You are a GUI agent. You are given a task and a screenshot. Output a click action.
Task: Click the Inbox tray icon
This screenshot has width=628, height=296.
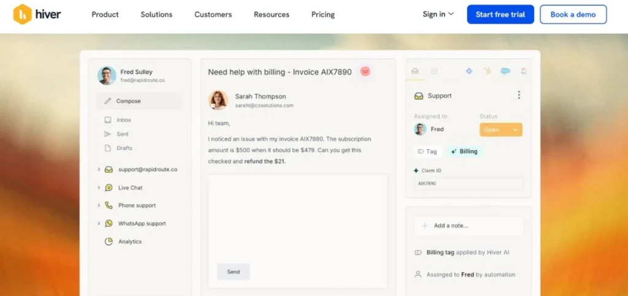pyautogui.click(x=108, y=120)
